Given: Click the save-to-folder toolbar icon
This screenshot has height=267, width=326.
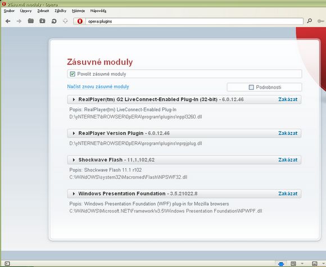Looking at the screenshot, I should point(42,21).
